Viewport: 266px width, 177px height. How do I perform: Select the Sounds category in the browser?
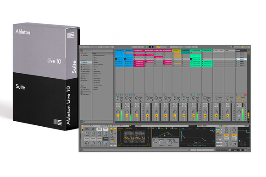(x=86, y=63)
